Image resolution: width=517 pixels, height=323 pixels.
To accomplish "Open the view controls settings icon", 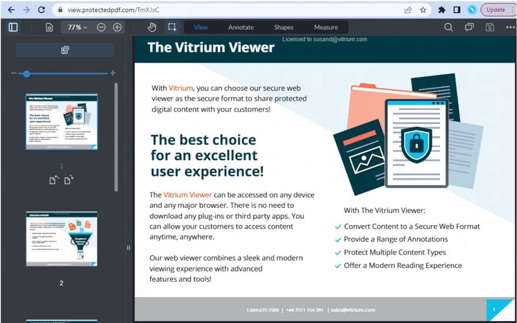I will [49, 27].
